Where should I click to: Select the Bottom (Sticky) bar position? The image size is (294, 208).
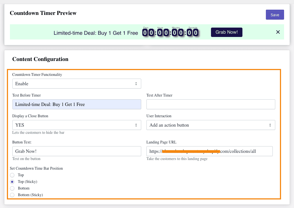pyautogui.click(x=12, y=195)
